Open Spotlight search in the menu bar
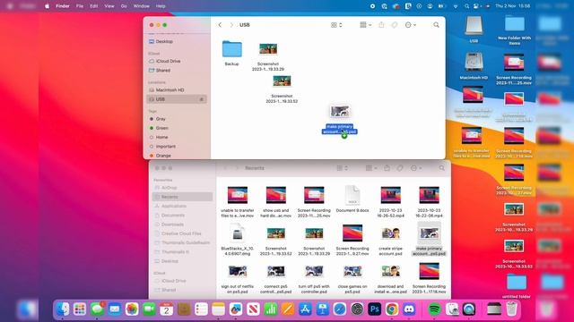 click(x=466, y=6)
